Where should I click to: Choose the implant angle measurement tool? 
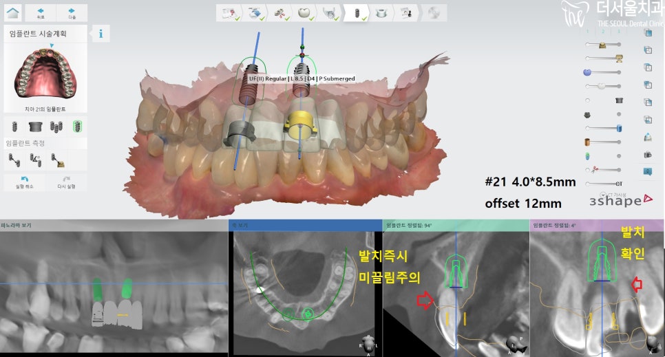point(35,160)
